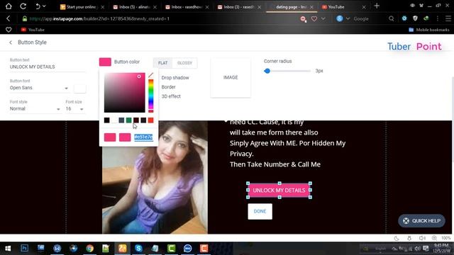Click the woman's photo on the canvas
The height and width of the screenshot is (255, 454).
pos(155,178)
